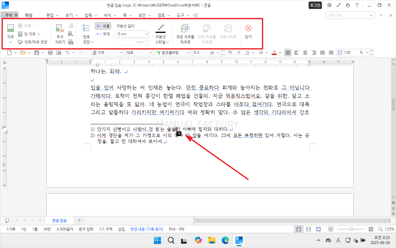The height and width of the screenshot is (248, 396).
Task: Open 구분선 스타일 pen icon
Action: tap(160, 28)
